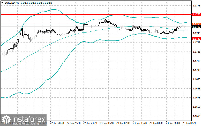Click the 1.1735 price scale value
The image size is (202, 126).
197,42
